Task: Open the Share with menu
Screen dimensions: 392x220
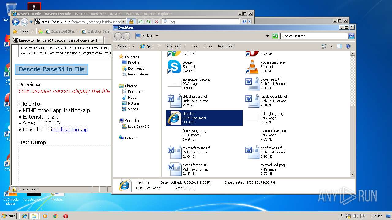Action: click(176, 46)
